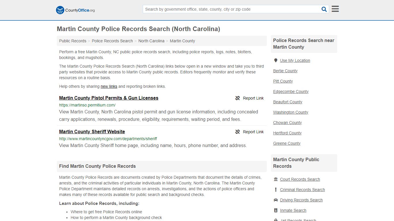The width and height of the screenshot is (394, 221).
Task: Open Chowan County link
Action: pyautogui.click(x=287, y=123)
